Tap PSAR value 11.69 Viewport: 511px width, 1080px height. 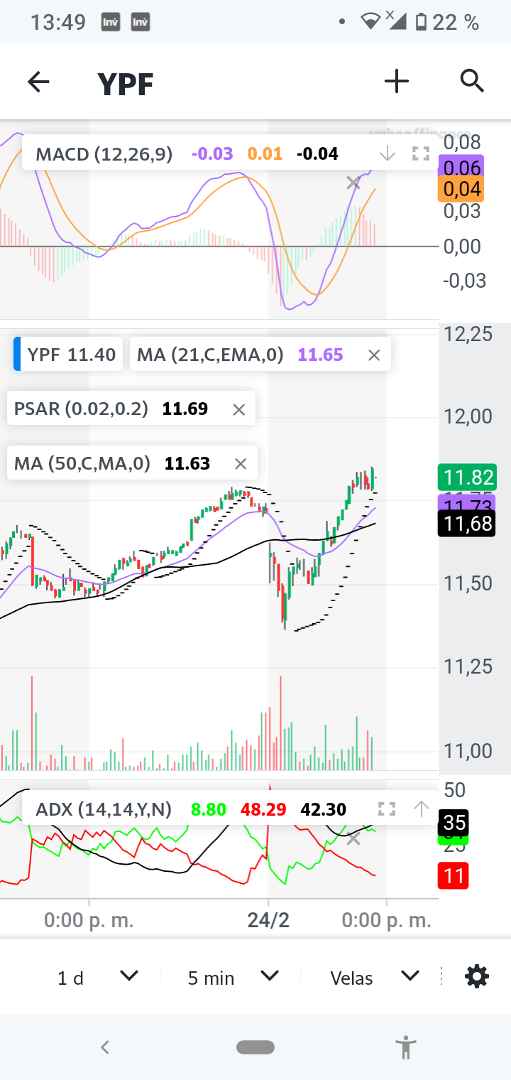185,409
